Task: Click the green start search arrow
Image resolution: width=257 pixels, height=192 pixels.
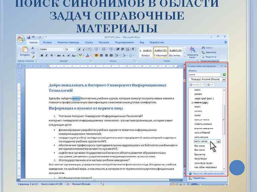Action: click(x=224, y=75)
